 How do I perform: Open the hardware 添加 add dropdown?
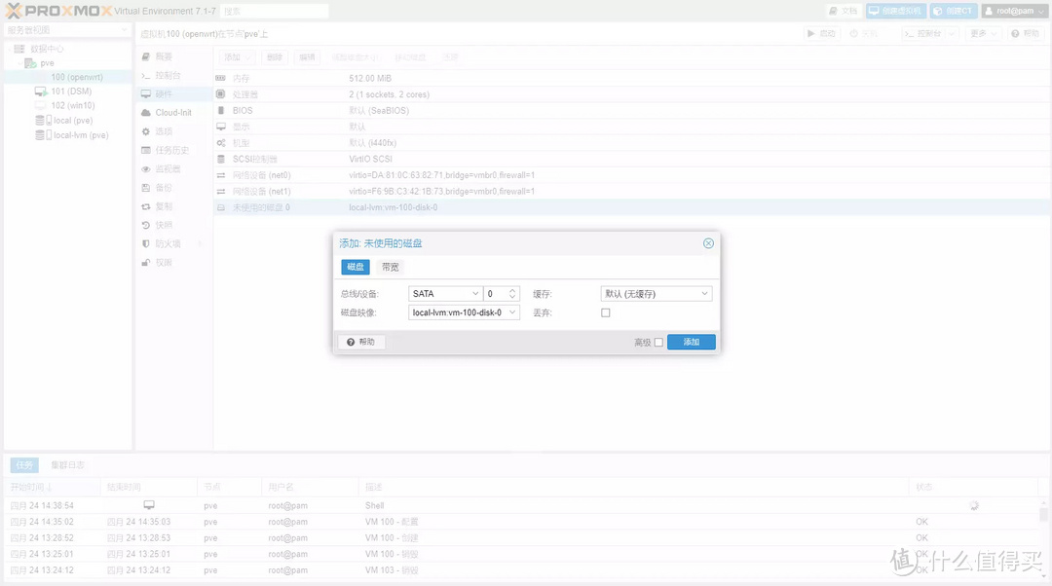238,57
